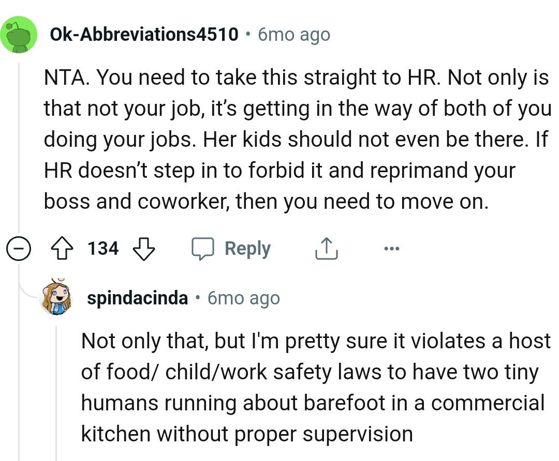Screen dimensions: 559x461
Task: Click spindacinda's 6mo ago timestamp
Action: click(x=243, y=297)
